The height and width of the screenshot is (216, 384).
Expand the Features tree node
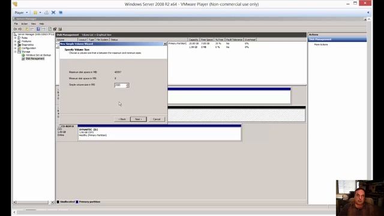click(15, 41)
